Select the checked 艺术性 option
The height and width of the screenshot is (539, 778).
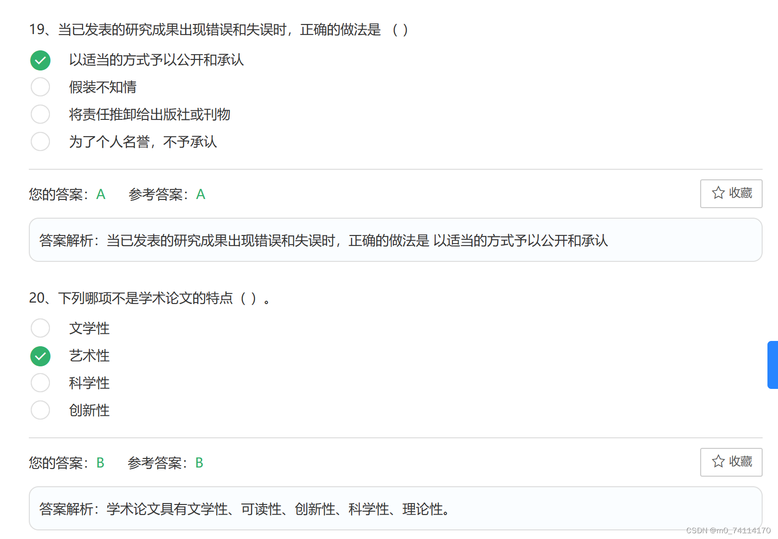[40, 356]
